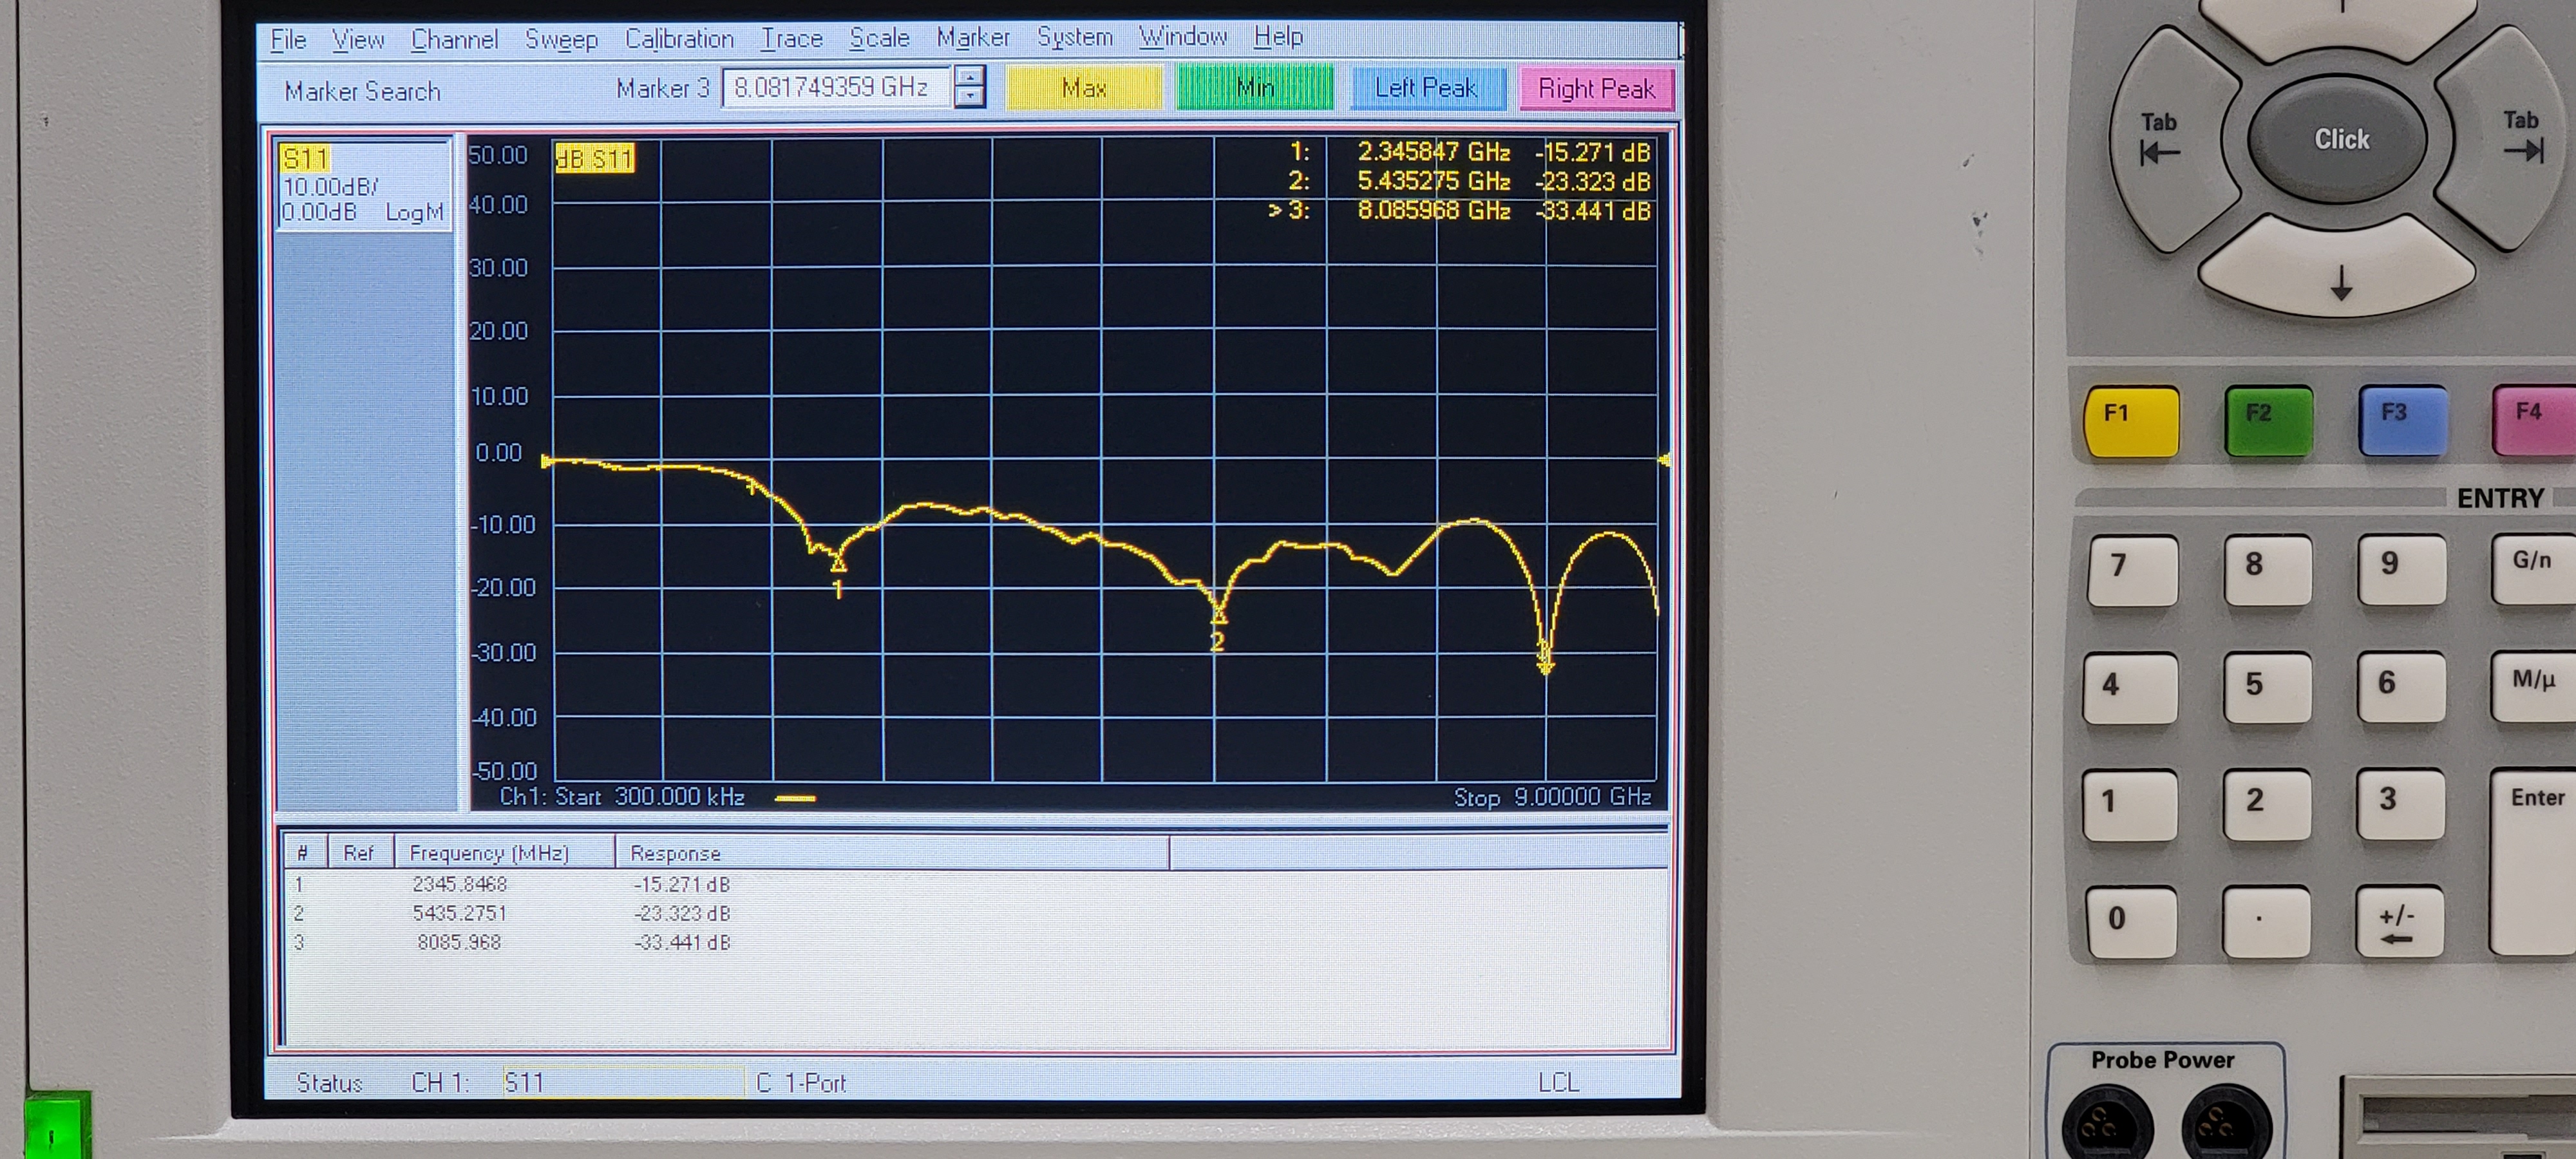The height and width of the screenshot is (1159, 2576).
Task: Select marker 1 triangle on the trace
Action: tap(838, 565)
